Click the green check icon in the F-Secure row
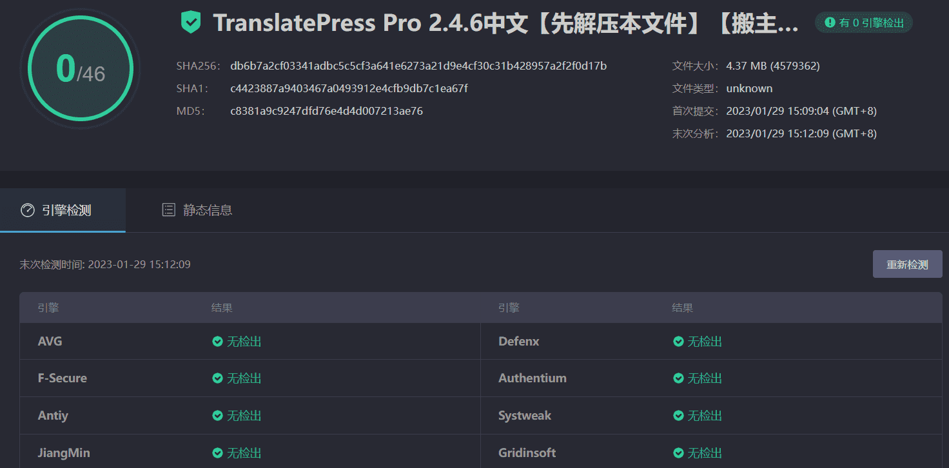949x468 pixels. tap(218, 378)
